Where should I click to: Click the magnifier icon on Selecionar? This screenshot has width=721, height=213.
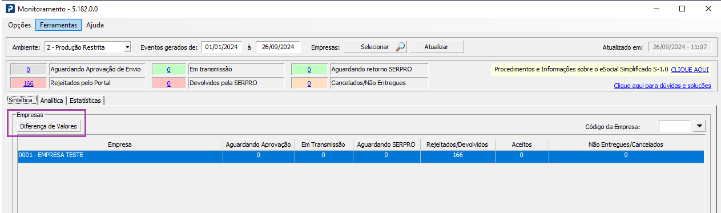pos(400,47)
